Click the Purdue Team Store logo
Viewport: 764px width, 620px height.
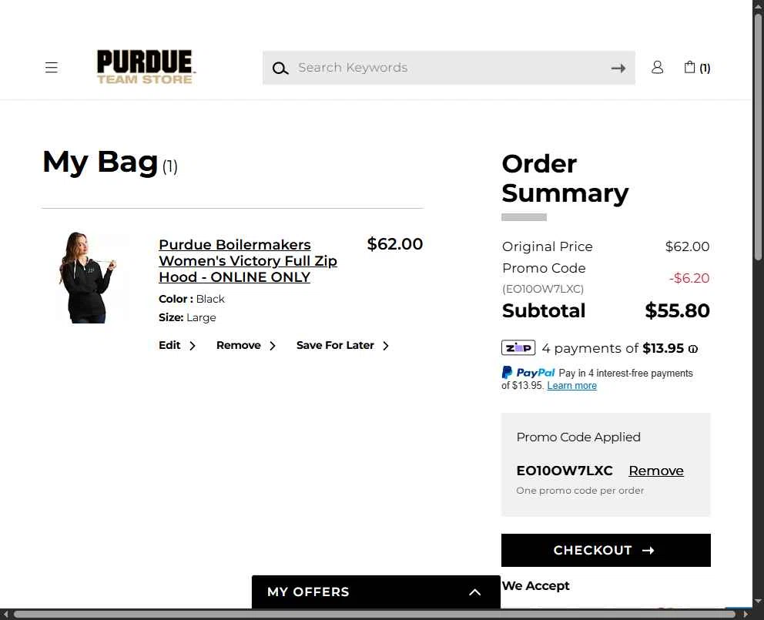(145, 67)
